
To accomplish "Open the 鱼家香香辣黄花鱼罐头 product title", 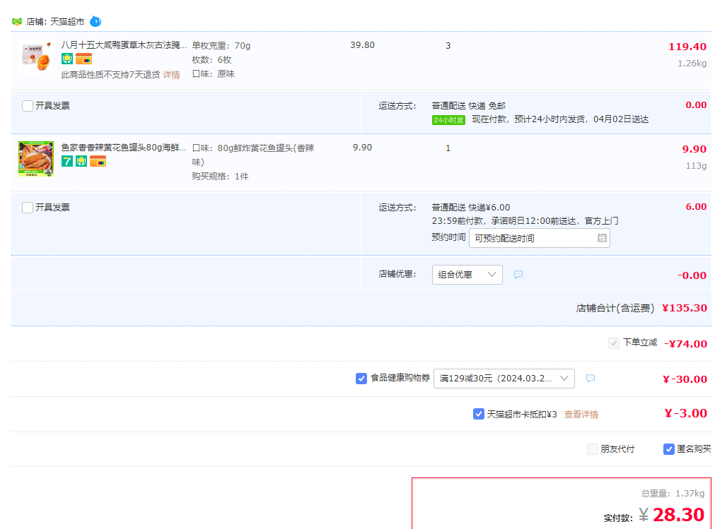I will coord(124,148).
